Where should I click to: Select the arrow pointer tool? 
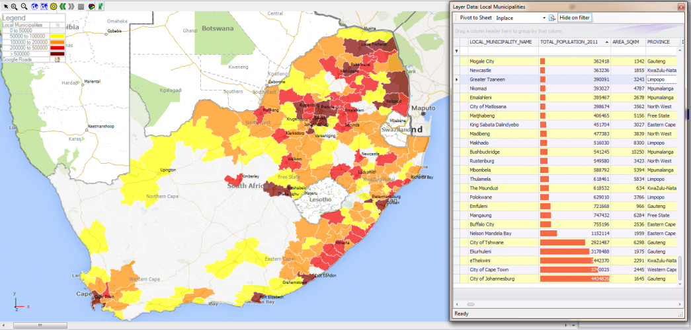[x=6, y=7]
